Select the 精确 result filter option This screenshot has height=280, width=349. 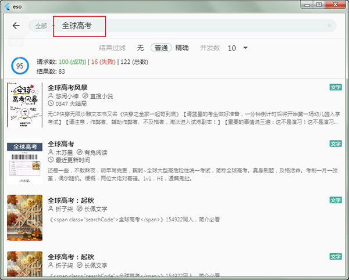click(182, 48)
